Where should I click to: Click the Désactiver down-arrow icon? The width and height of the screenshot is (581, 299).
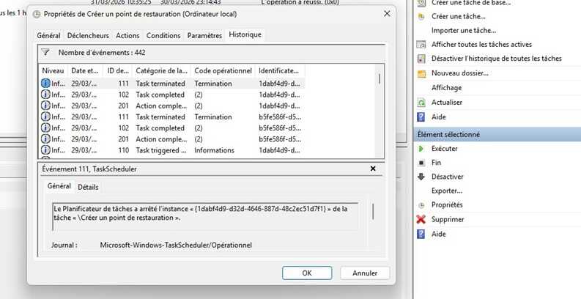pyautogui.click(x=421, y=177)
